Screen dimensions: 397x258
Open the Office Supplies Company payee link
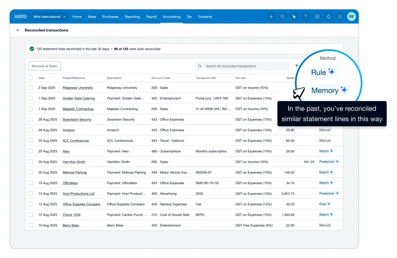point(82,204)
